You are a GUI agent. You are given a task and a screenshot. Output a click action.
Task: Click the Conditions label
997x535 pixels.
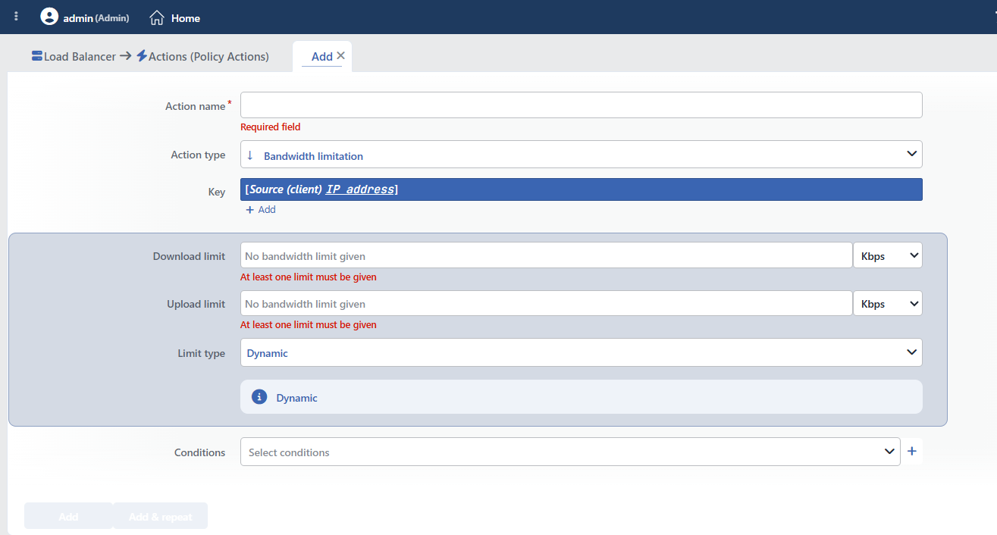200,452
